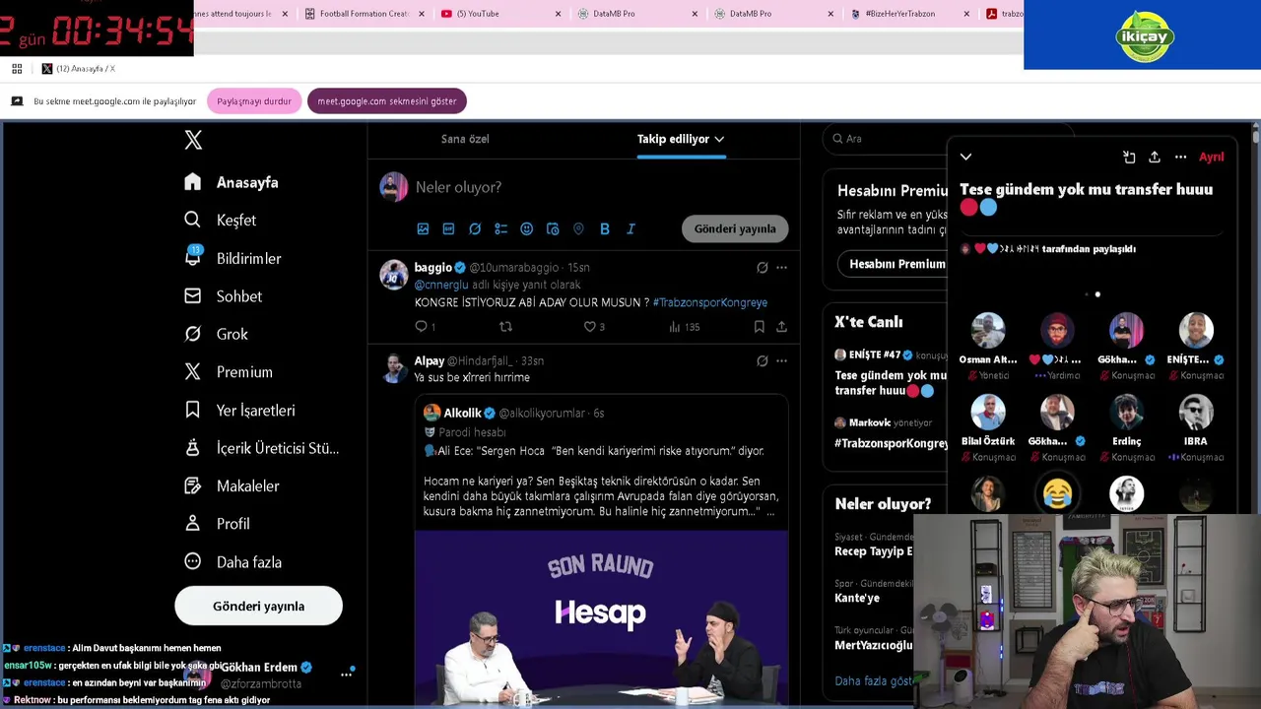Open Kante'ye trending topic
Screen dimensions: 1261x709
857,598
